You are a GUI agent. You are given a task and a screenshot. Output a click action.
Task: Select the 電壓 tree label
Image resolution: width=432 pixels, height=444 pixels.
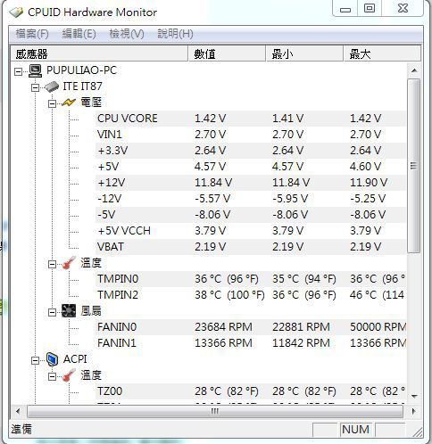(x=91, y=103)
